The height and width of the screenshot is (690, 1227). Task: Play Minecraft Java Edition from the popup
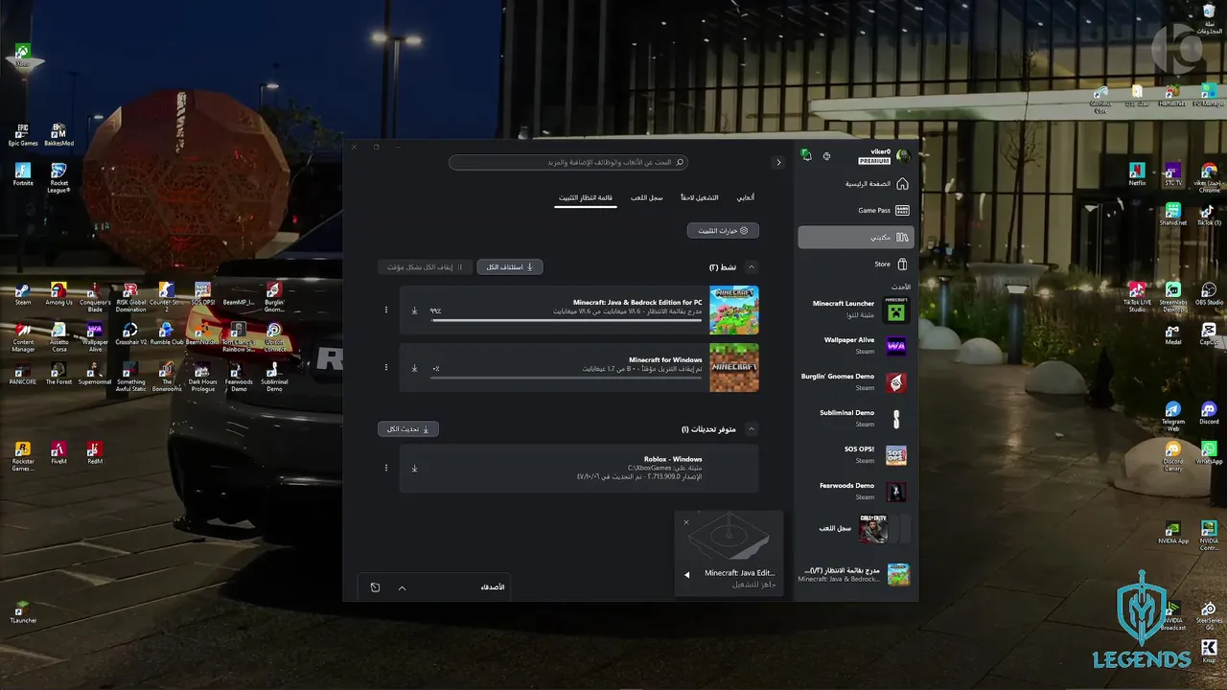click(686, 575)
